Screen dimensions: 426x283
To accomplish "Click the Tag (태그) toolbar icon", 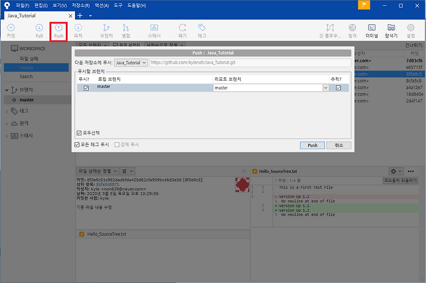I will click(202, 31).
